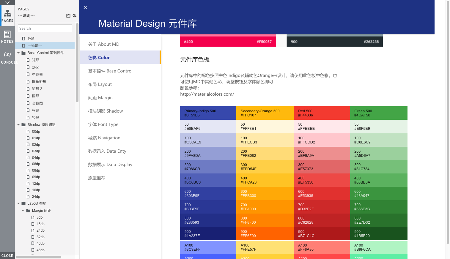The image size is (450, 259).
Task: Open the Notes panel icon
Action: click(7, 34)
